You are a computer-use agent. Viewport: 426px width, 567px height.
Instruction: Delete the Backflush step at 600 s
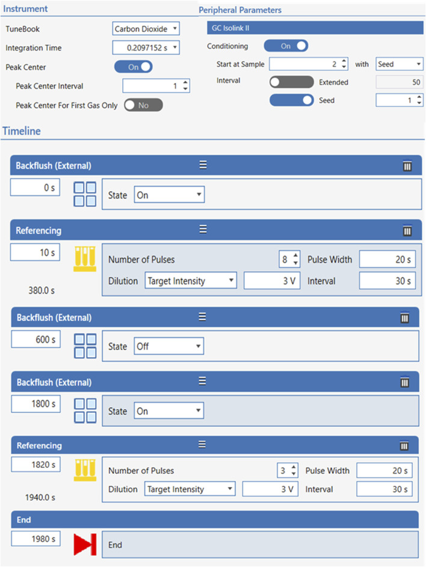click(405, 318)
